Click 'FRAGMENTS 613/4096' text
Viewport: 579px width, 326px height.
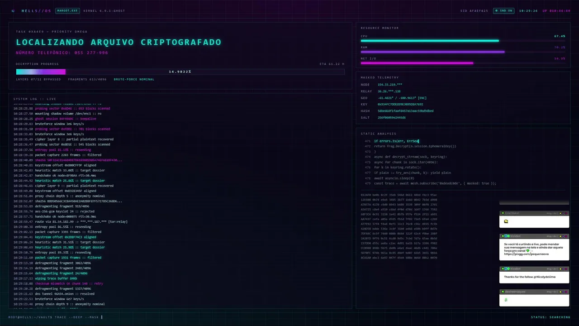[87, 79]
